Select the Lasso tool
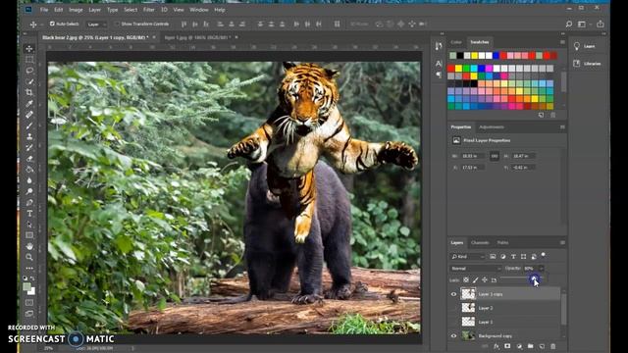The height and width of the screenshot is (353, 628). (29, 71)
